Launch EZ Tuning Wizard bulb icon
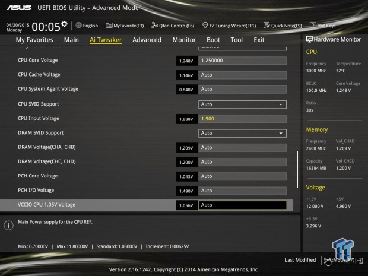368x276 pixels. (205, 26)
